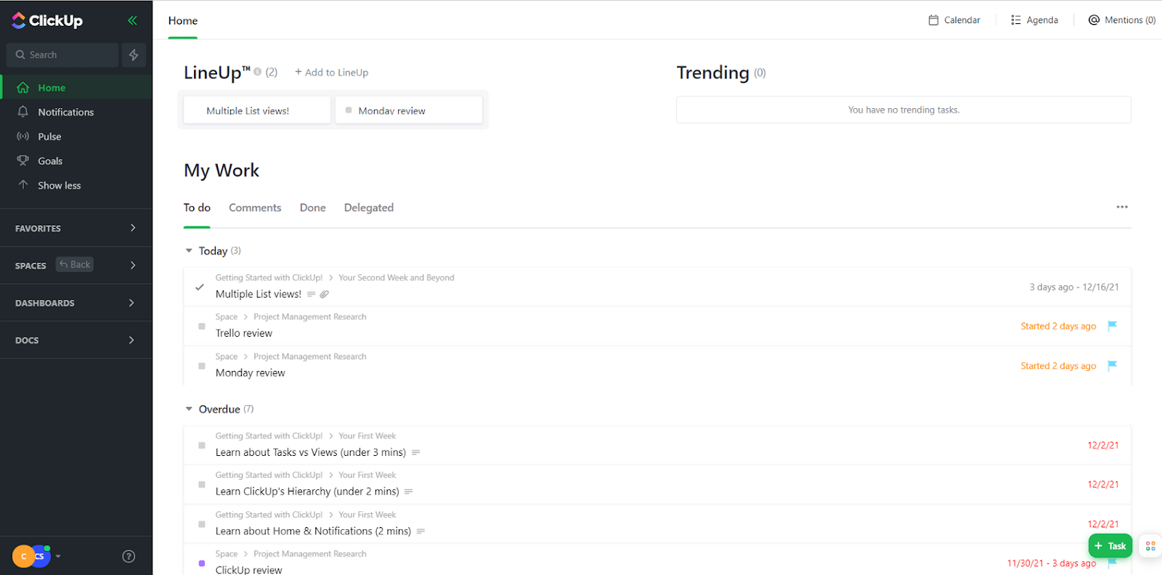Image resolution: width=1162 pixels, height=575 pixels.
Task: Click description icon on Multiple List views task
Action: pos(311,294)
